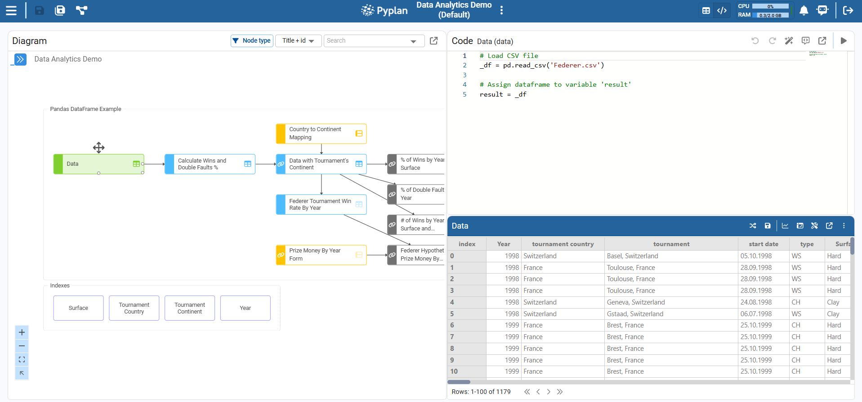
Task: Click the save-as icon in top toolbar
Action: (x=60, y=10)
